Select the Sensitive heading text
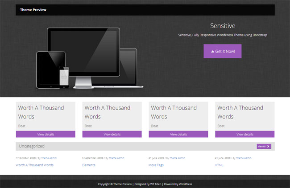The height and width of the screenshot is (188, 290). (x=223, y=26)
